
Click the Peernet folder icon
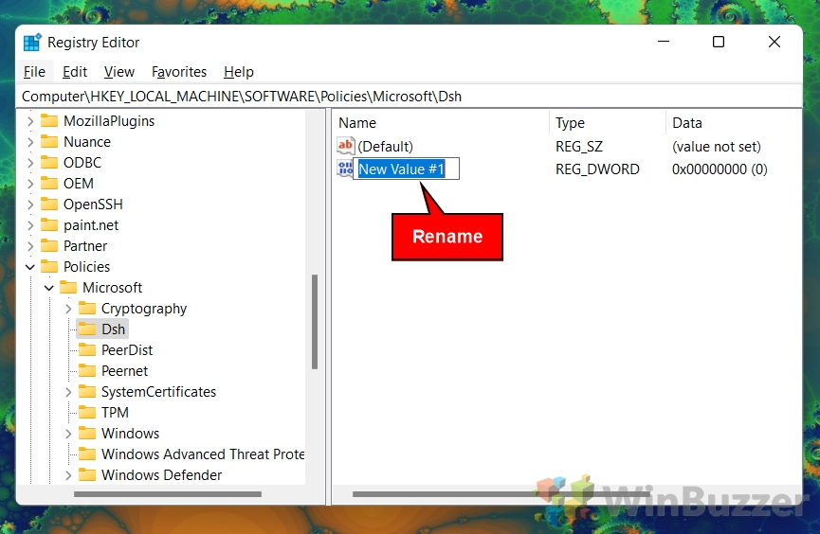pyautogui.click(x=87, y=371)
